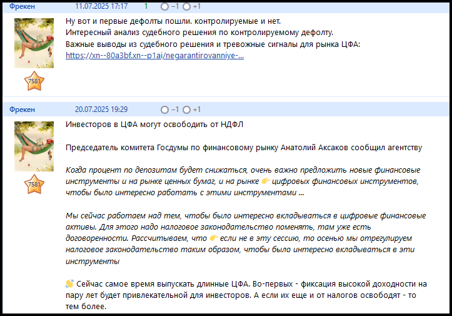Screen dimensions: 452x316
Task: Click pointing-hand emoji before 'если не в эту сессию'
Action: pyautogui.click(x=214, y=238)
